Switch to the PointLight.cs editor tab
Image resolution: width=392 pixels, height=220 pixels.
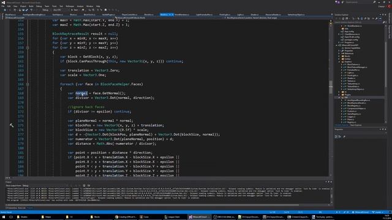click(225, 15)
